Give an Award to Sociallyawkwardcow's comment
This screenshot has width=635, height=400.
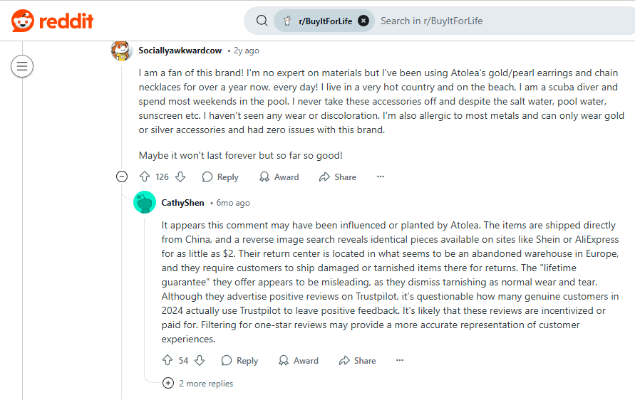tap(278, 177)
